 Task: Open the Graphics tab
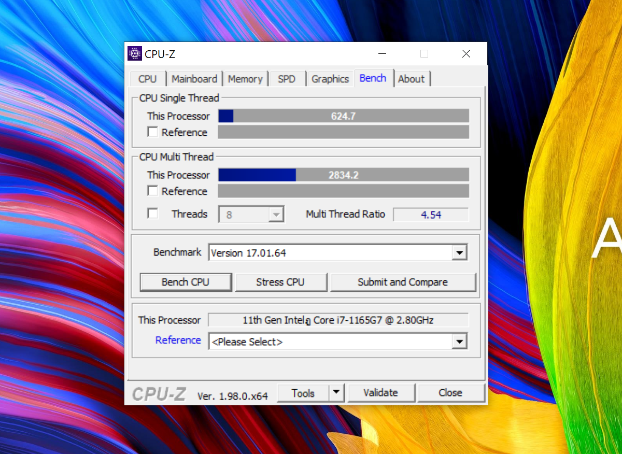tap(330, 79)
